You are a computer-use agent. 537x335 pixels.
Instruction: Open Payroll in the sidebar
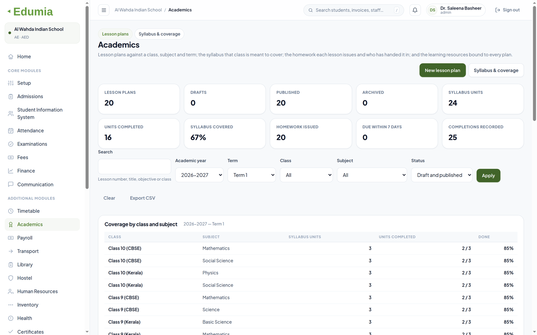pyautogui.click(x=42, y=238)
